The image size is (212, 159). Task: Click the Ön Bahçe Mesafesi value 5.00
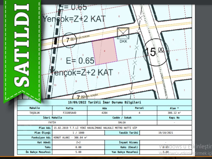(78, 152)
